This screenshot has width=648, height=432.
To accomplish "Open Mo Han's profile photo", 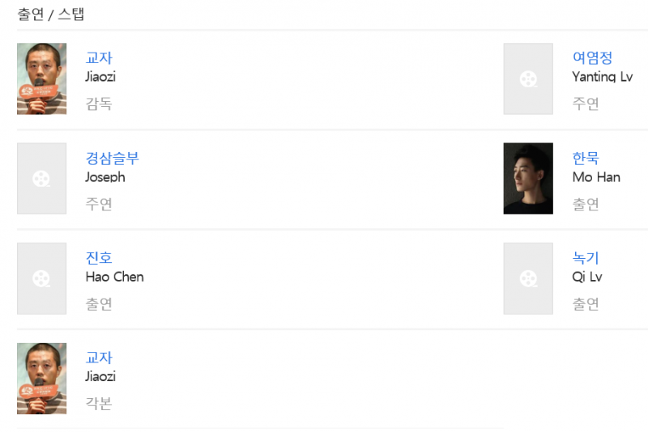I will coord(528,179).
